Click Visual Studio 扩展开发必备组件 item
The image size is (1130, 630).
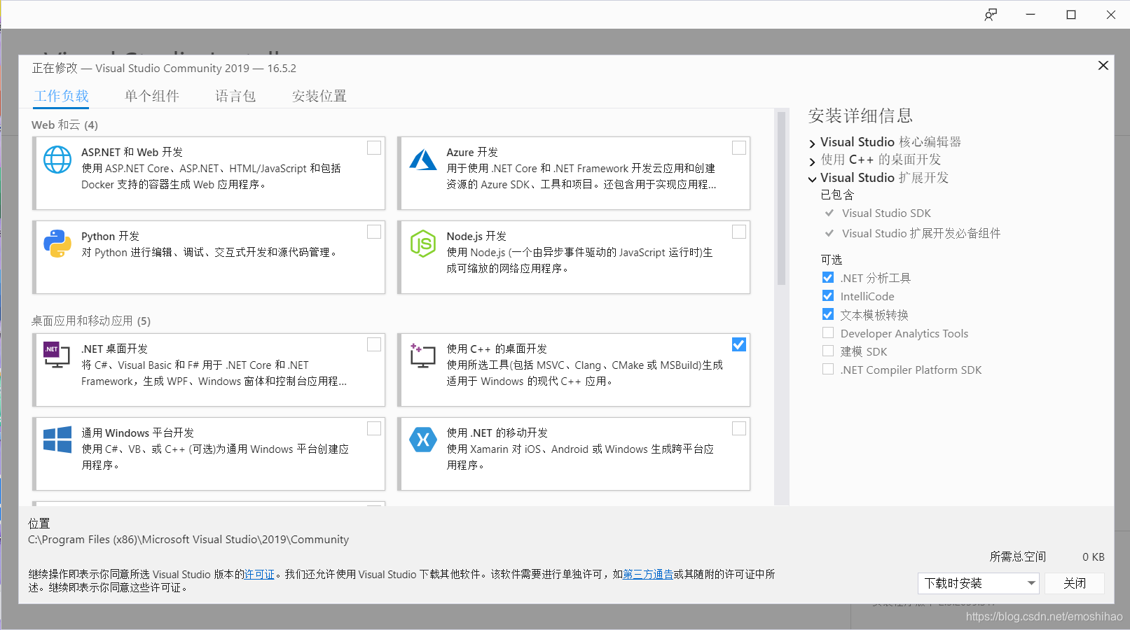pos(921,233)
